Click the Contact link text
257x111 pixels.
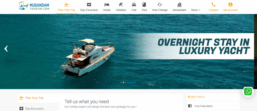click(x=214, y=10)
